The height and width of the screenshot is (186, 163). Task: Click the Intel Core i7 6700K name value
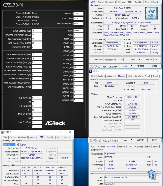coord(123,8)
